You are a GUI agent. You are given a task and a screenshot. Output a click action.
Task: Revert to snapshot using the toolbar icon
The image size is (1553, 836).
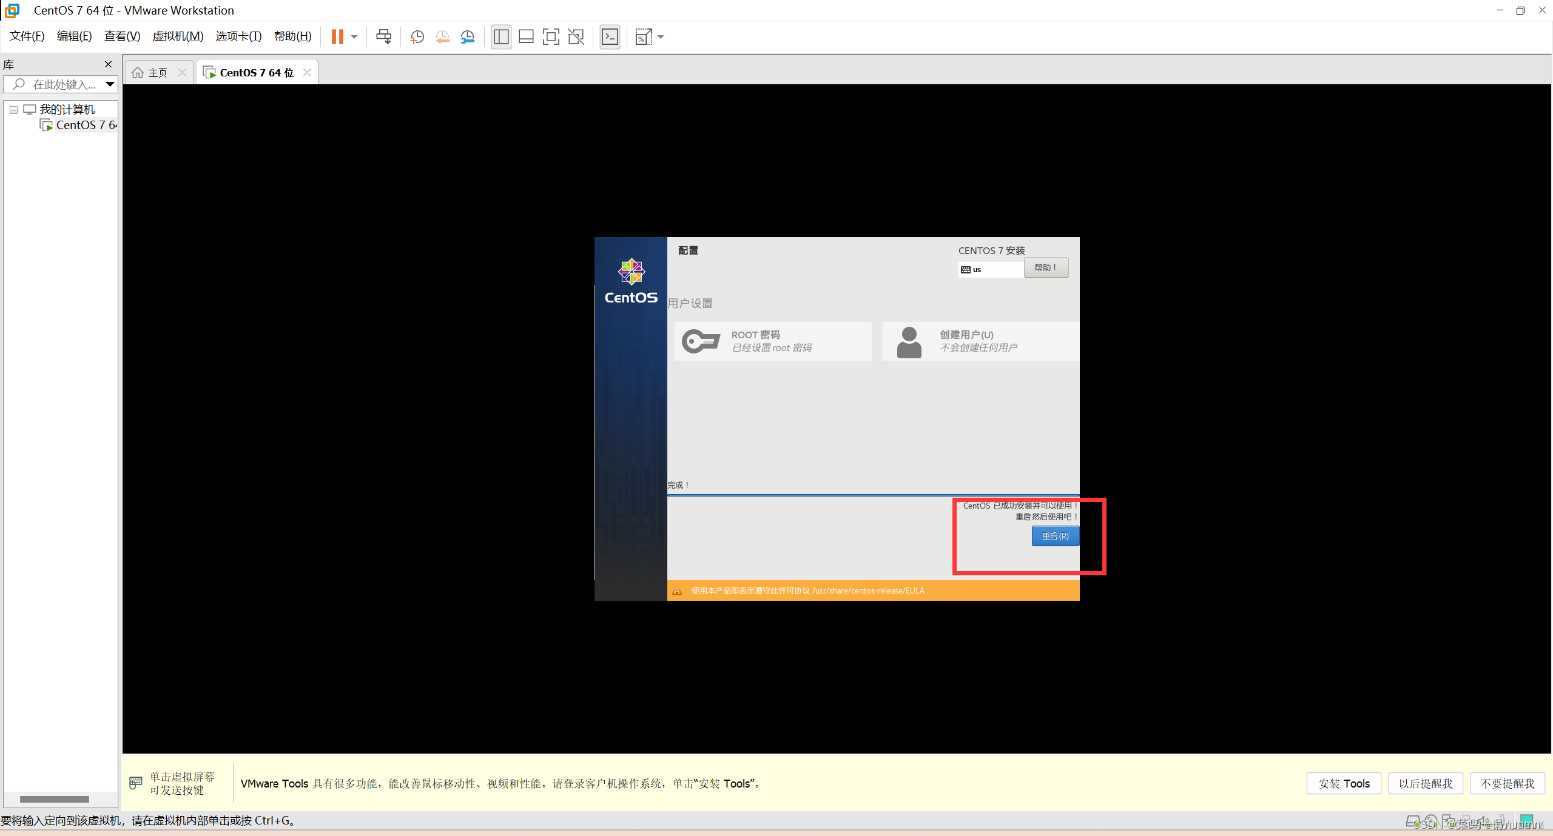(442, 36)
